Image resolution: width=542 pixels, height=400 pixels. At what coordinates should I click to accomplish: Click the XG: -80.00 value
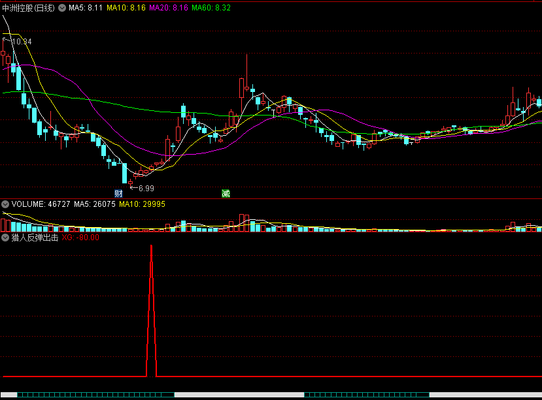click(80, 238)
